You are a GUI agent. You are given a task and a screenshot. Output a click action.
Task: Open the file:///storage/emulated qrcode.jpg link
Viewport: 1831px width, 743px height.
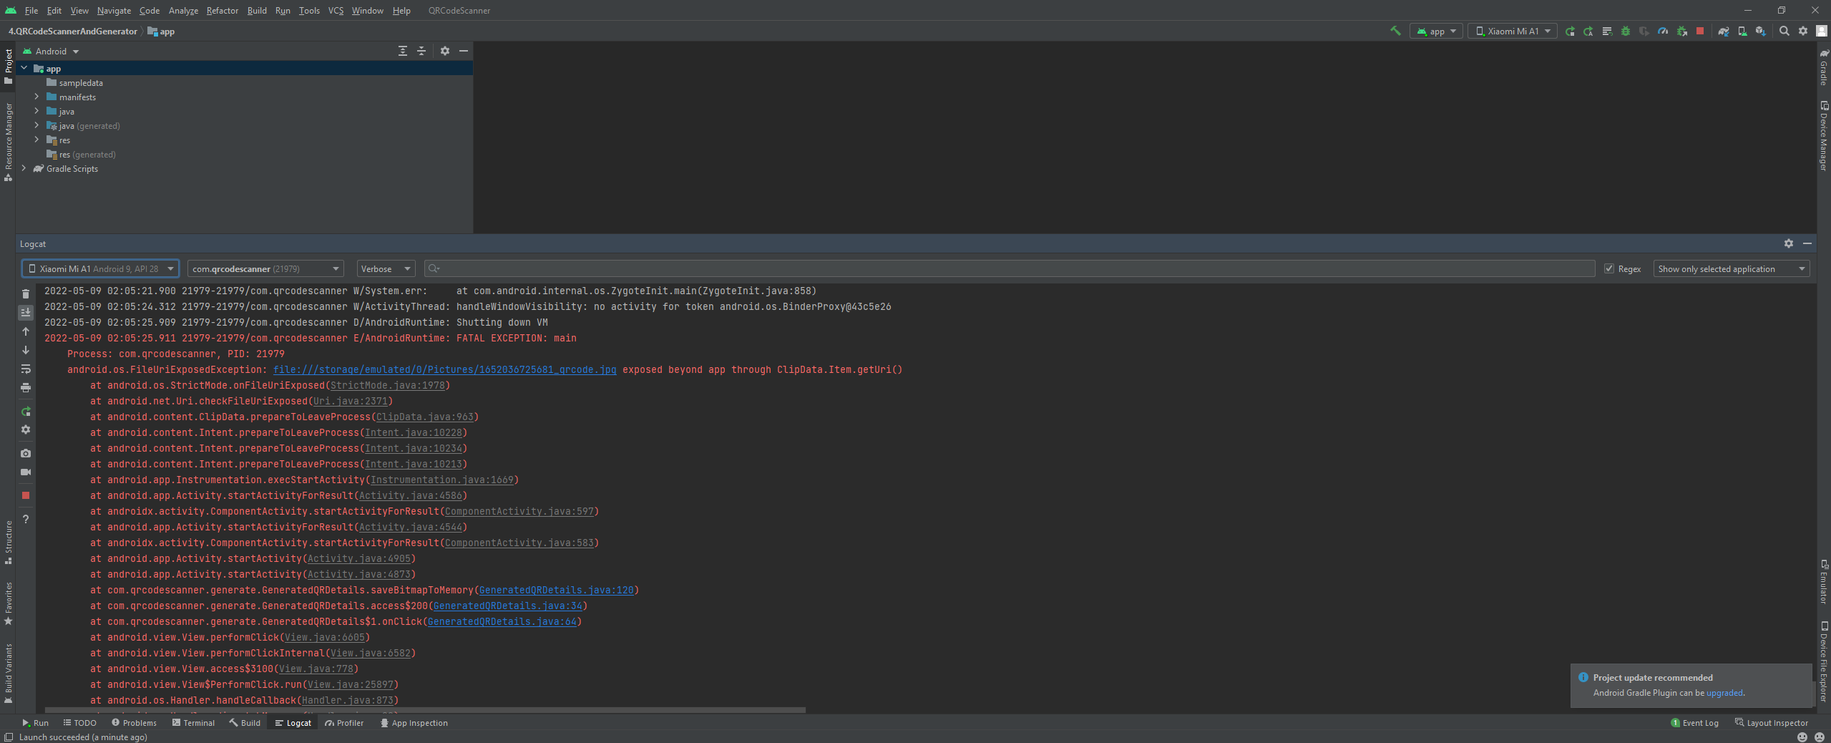(444, 369)
